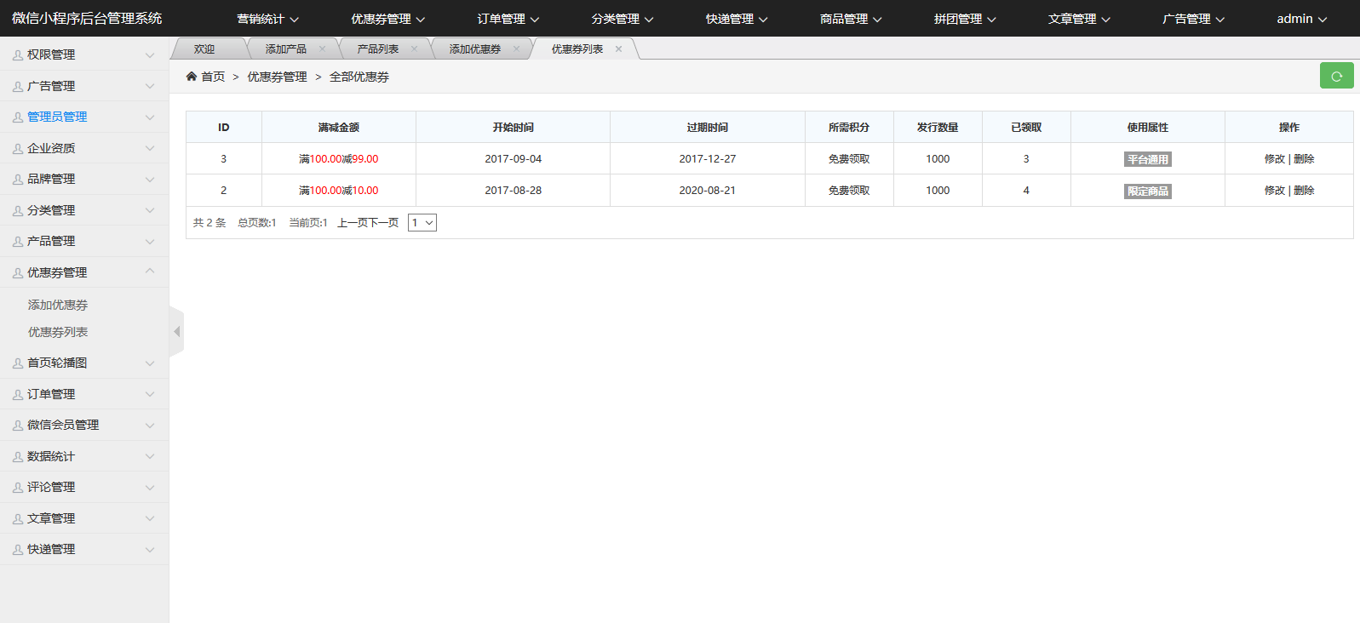Close the 产品列表 tab

point(414,49)
